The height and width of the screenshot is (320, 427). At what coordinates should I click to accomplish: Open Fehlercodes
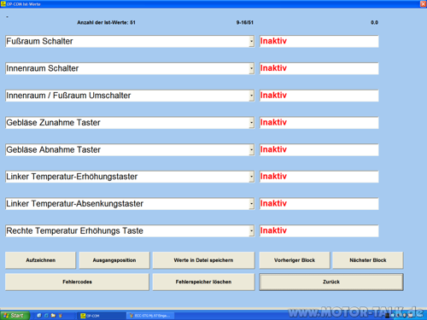click(x=77, y=282)
